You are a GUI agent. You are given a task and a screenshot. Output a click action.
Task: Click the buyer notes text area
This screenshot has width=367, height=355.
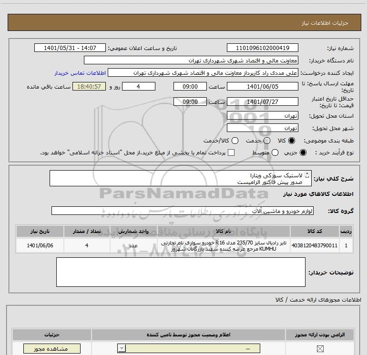pos(181,272)
